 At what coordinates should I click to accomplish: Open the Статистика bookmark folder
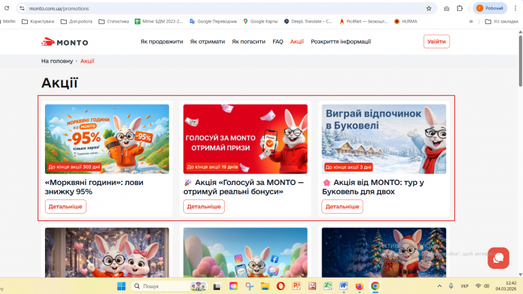coord(114,21)
